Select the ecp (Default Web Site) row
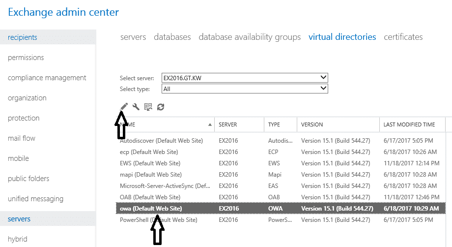The image size is (452, 247). (x=281, y=152)
